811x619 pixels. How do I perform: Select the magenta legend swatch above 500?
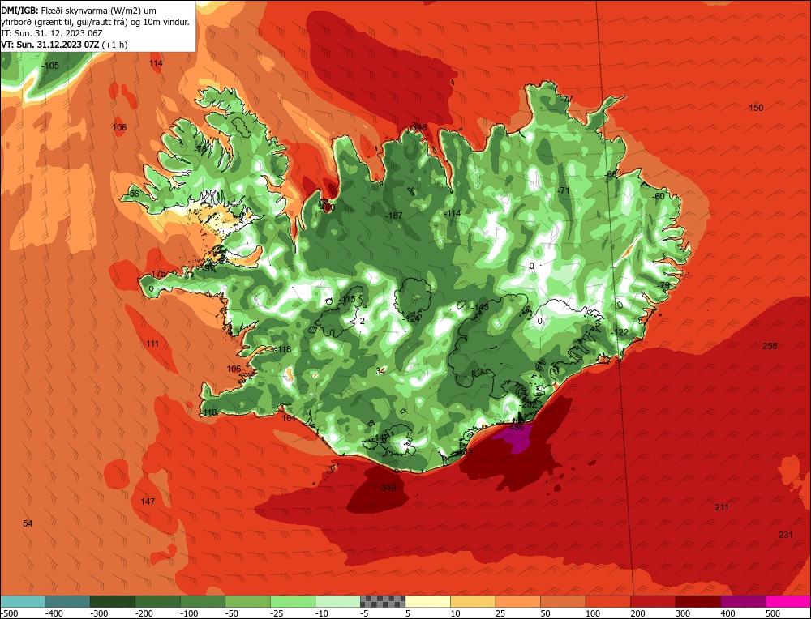787,601
